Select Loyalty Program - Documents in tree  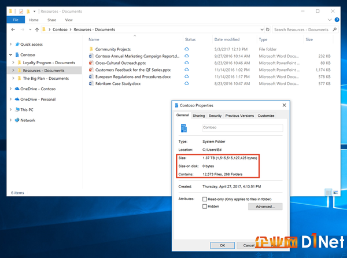click(x=49, y=62)
